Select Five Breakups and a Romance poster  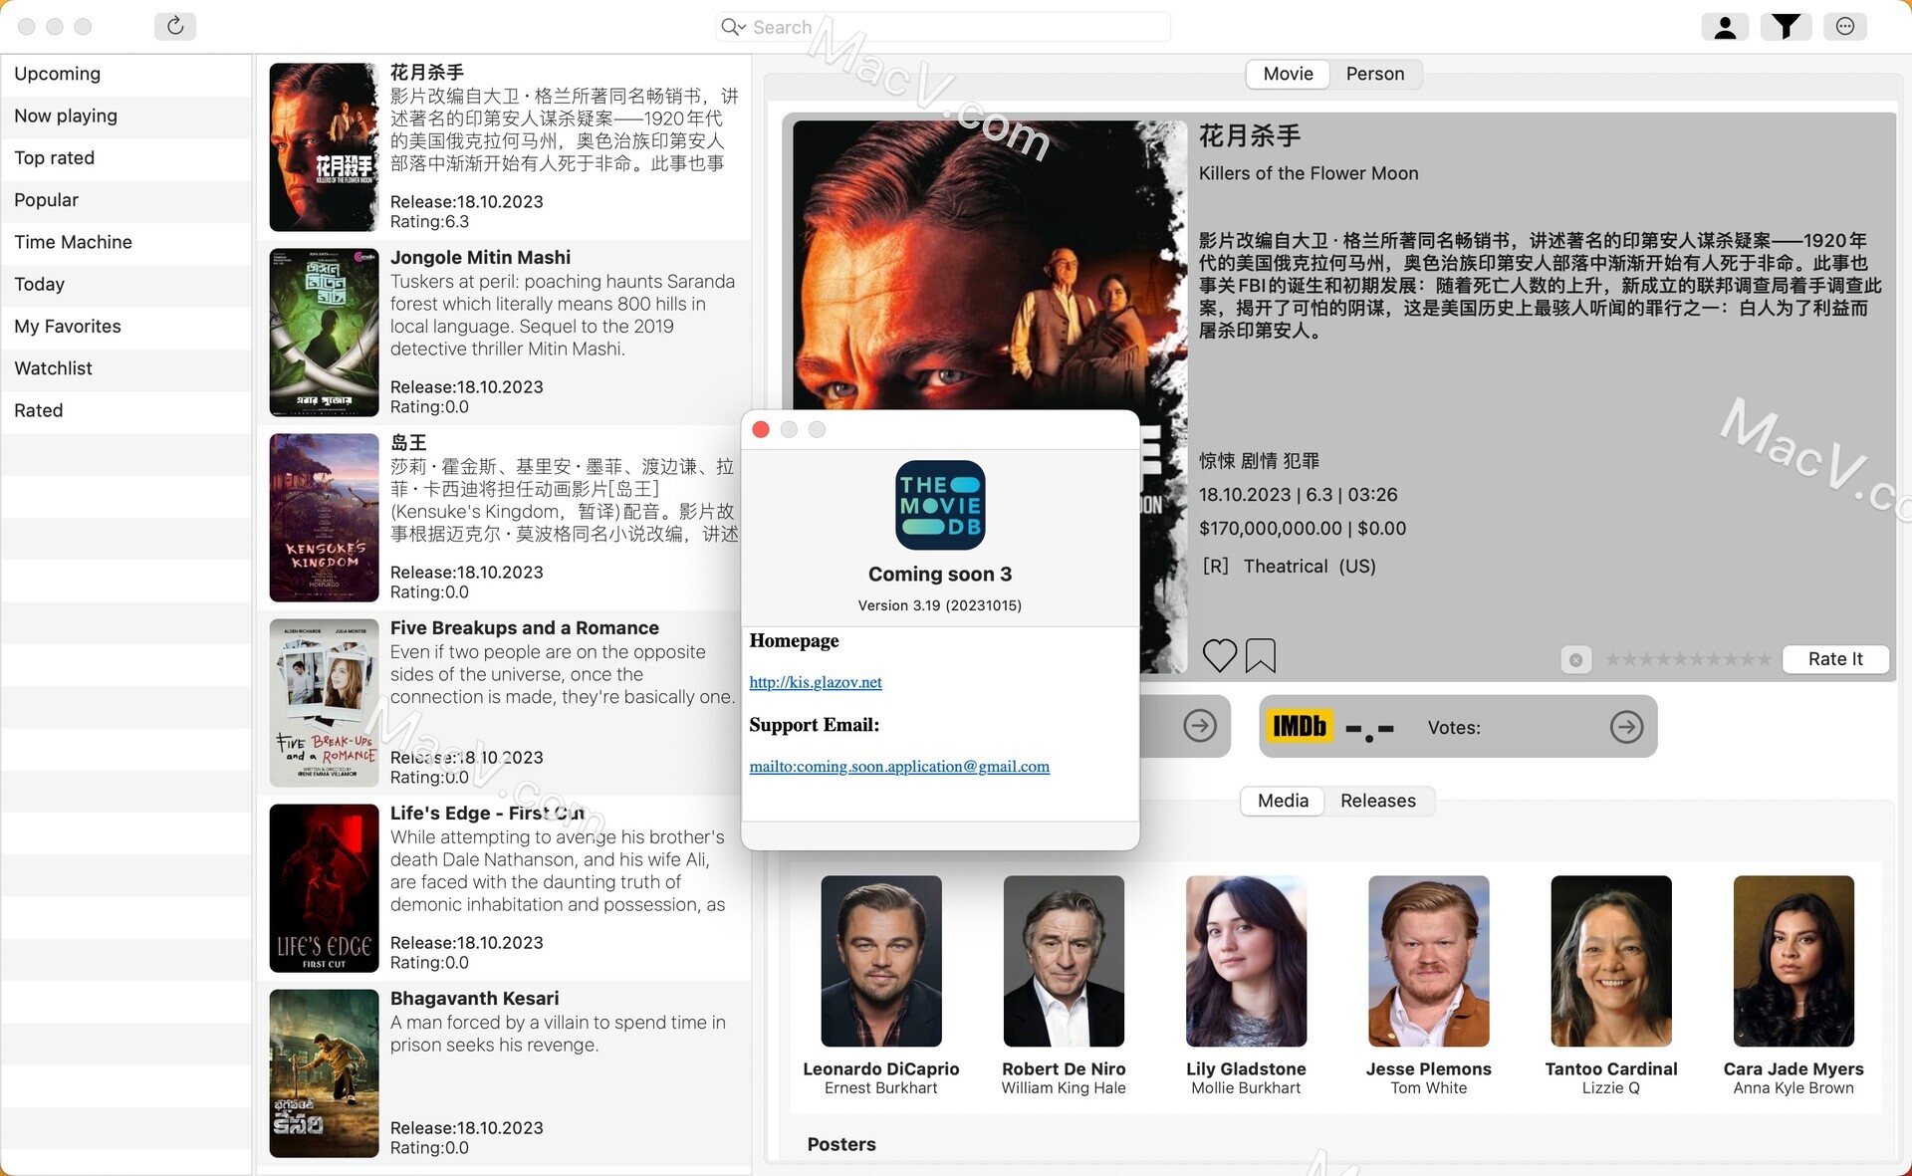pyautogui.click(x=324, y=703)
